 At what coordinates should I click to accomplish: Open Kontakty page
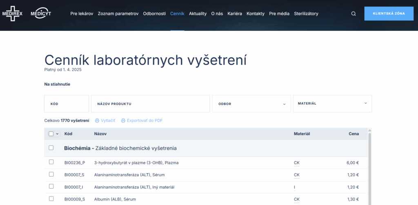point(256,13)
